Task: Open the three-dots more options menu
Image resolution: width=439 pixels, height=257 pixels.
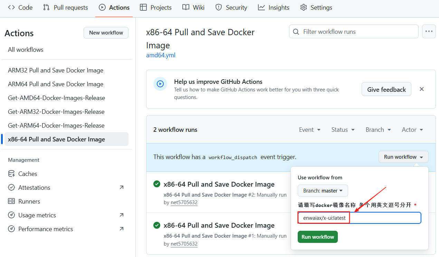Action: (x=429, y=31)
